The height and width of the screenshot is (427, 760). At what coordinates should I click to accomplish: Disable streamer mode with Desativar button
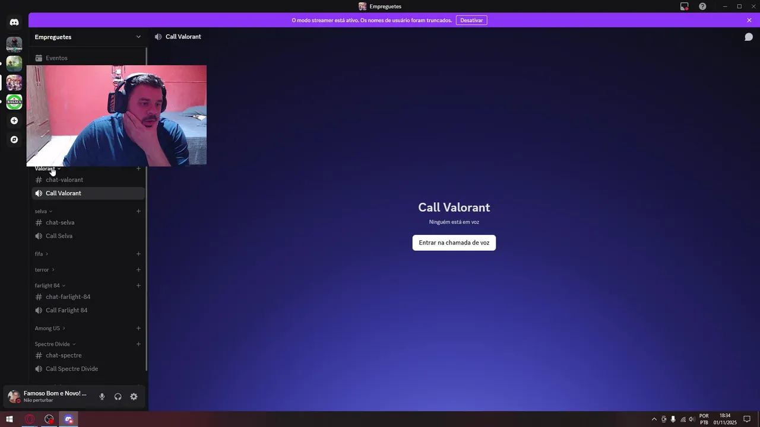pos(471,20)
